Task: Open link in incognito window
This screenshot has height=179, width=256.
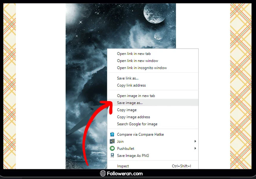Action: pos(142,68)
